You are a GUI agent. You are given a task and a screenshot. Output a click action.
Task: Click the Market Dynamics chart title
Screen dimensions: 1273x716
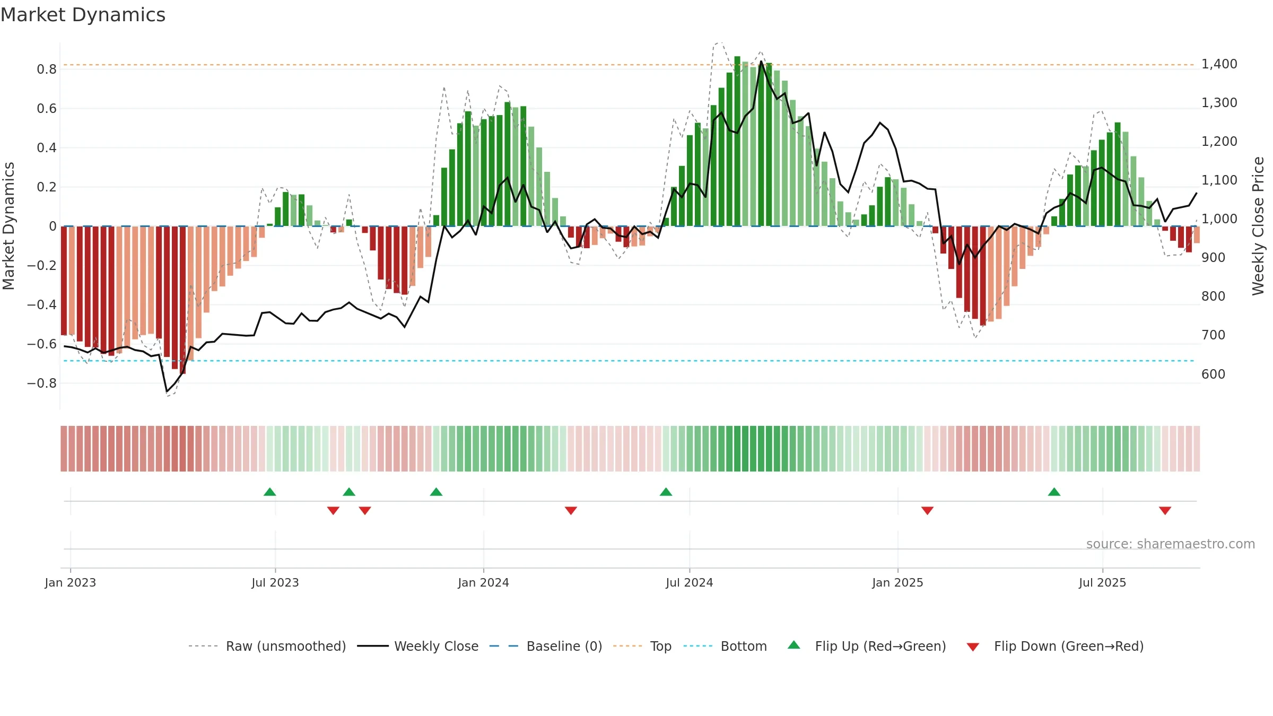83,15
